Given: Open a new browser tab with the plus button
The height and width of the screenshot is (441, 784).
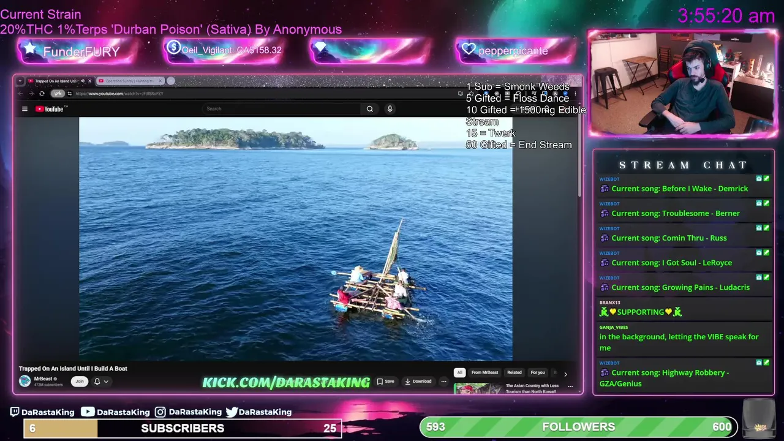Looking at the screenshot, I should click(x=171, y=81).
